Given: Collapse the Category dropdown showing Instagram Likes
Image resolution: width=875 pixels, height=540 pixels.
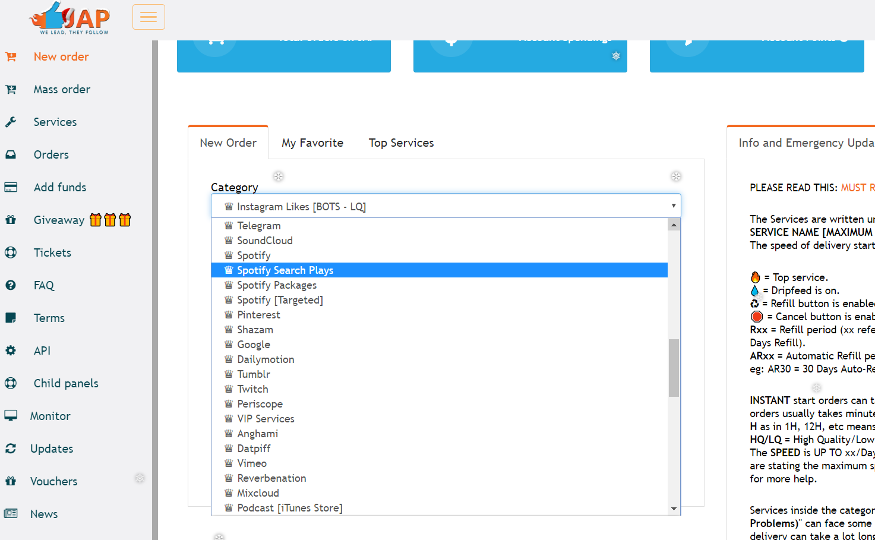Looking at the screenshot, I should click(x=446, y=206).
